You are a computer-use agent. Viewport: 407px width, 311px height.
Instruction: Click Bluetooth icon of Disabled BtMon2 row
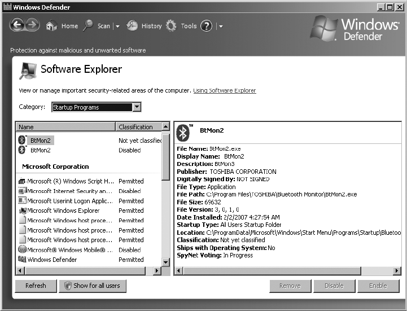click(22, 150)
